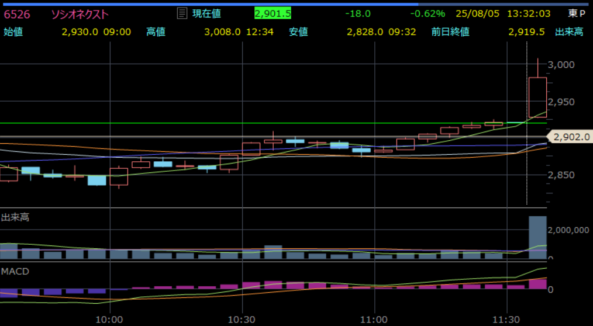Click the 高値 label
This screenshot has width=593, height=326.
tap(156, 32)
